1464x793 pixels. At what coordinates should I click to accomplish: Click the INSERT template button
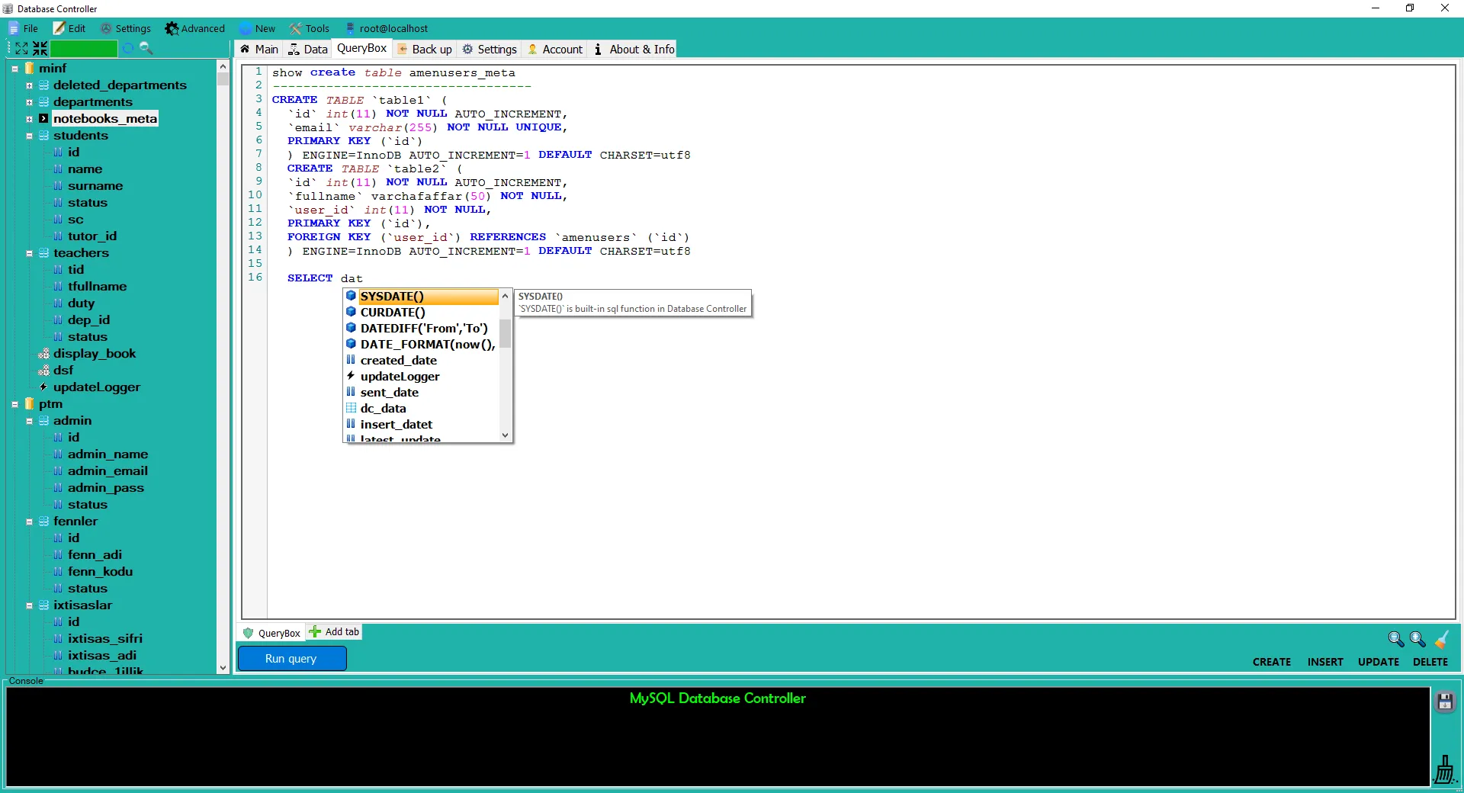1324,662
